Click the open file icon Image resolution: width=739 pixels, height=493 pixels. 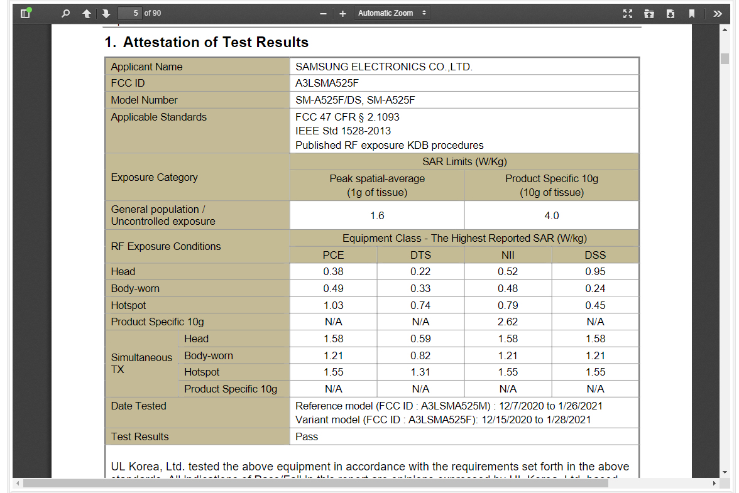(x=649, y=13)
